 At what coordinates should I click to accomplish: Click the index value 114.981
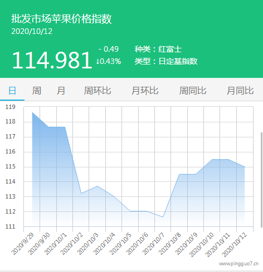(52, 60)
